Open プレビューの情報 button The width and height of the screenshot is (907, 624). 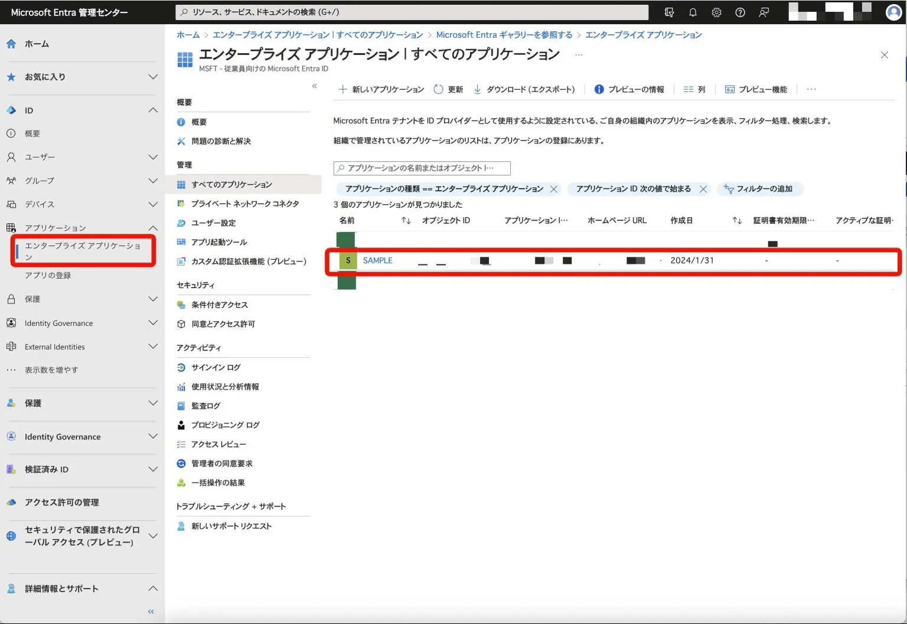(629, 89)
